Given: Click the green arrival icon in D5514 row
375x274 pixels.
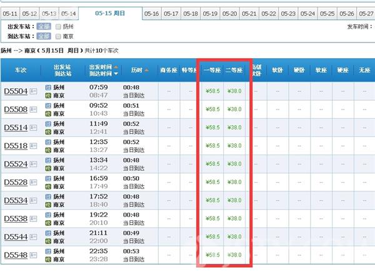Looking at the screenshot, I should click(48, 132).
